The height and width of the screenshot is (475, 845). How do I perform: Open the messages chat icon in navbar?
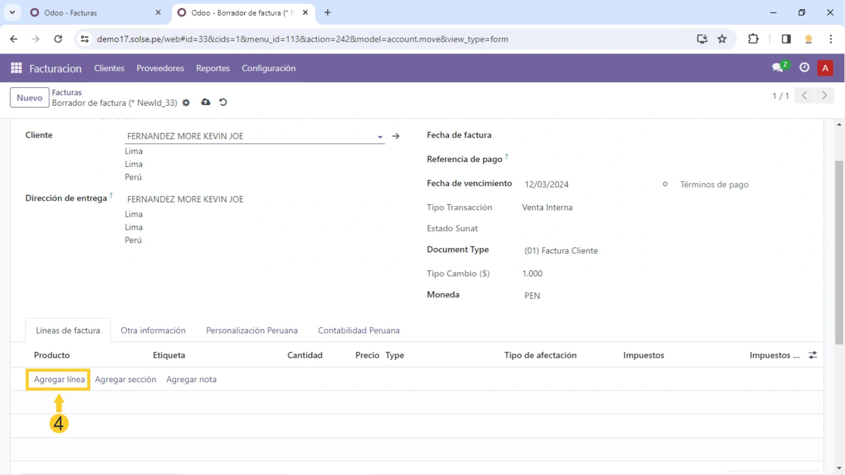(777, 68)
